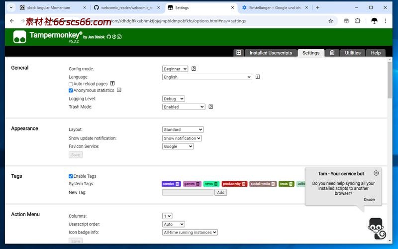Open the Utilities tab
This screenshot has height=249, width=398.
tap(353, 53)
